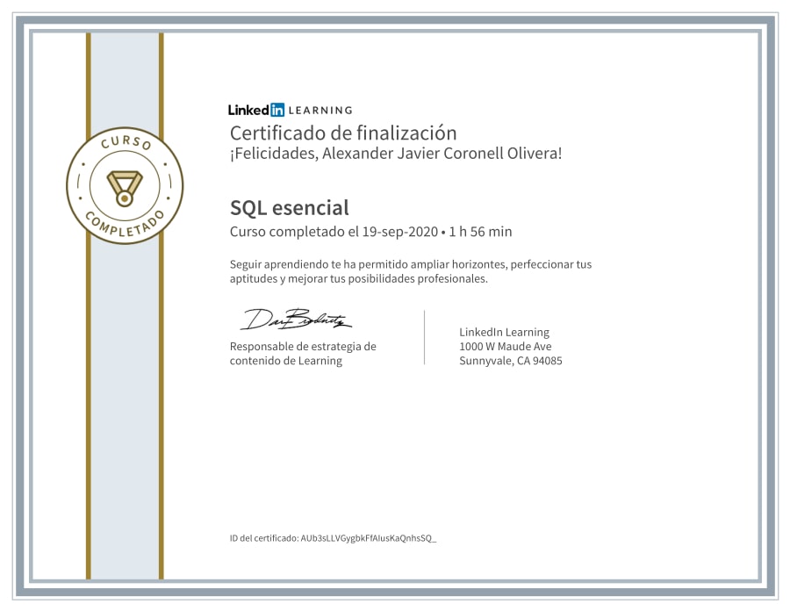Click the LinkedIn "in" logo square

coord(277,110)
